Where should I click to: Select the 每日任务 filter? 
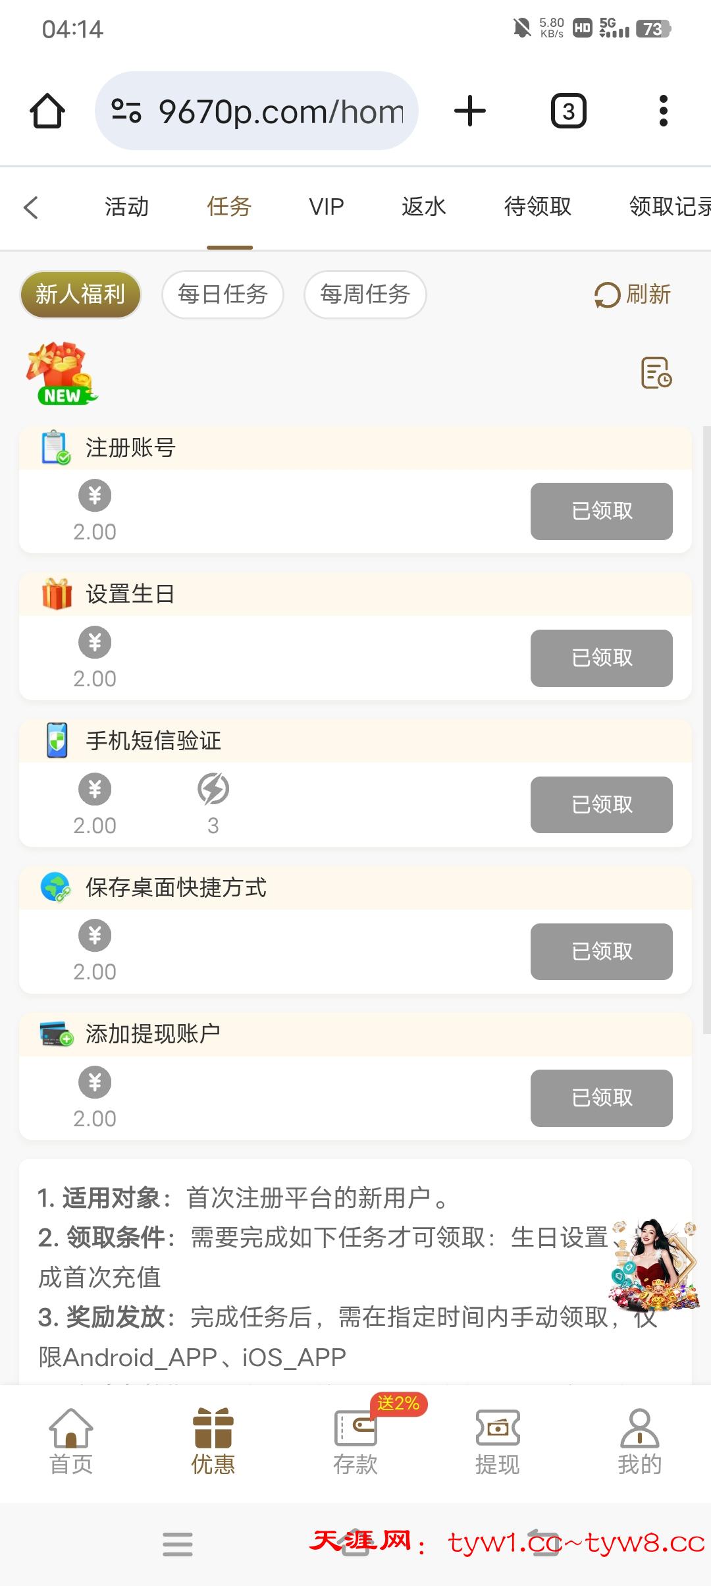point(223,294)
